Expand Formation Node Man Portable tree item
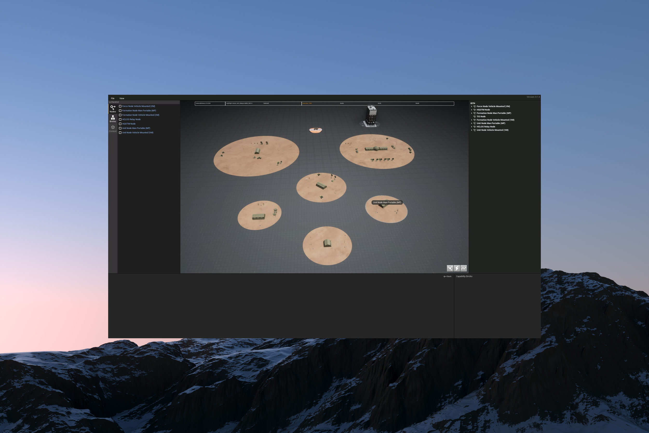649x433 pixels. [472, 113]
